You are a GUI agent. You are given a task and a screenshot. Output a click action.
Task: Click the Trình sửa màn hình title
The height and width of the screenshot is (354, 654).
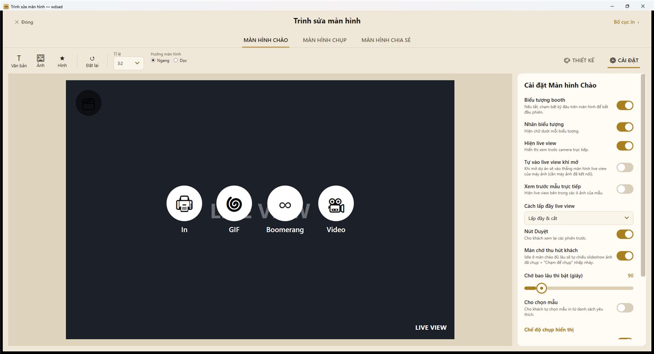click(327, 21)
